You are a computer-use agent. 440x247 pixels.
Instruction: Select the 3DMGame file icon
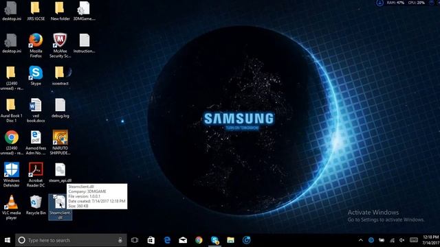[84, 11]
